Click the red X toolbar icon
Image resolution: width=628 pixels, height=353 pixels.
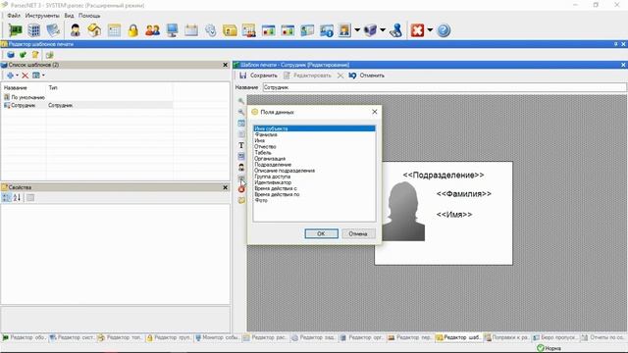click(x=417, y=30)
